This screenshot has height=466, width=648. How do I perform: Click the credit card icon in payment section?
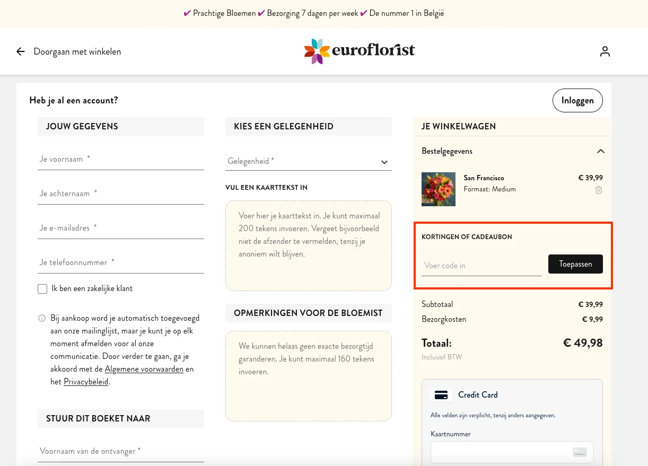coord(441,394)
